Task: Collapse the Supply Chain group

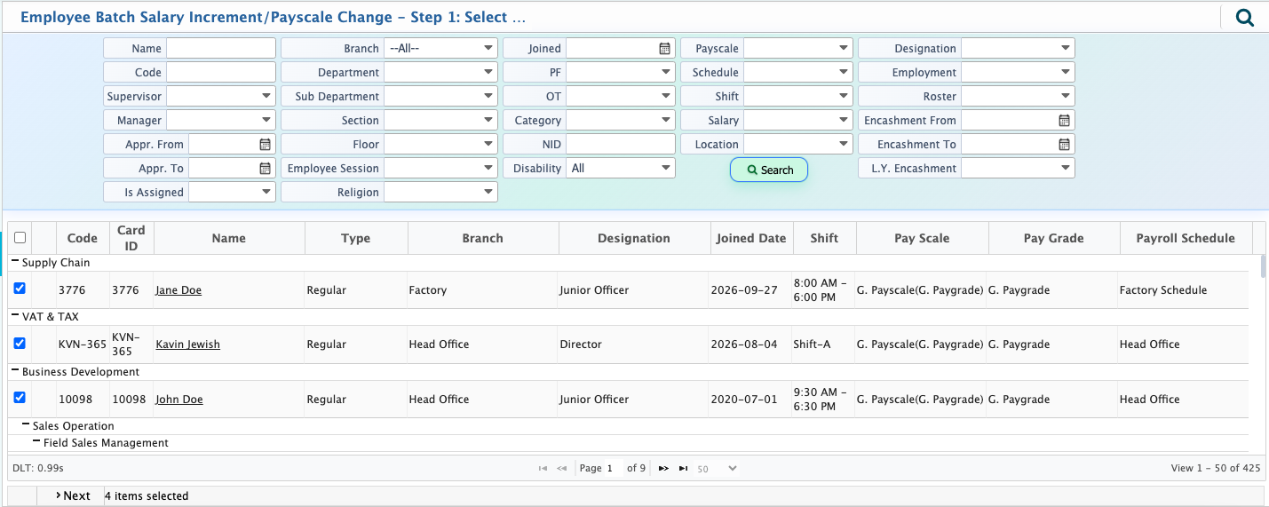Action: coord(15,262)
